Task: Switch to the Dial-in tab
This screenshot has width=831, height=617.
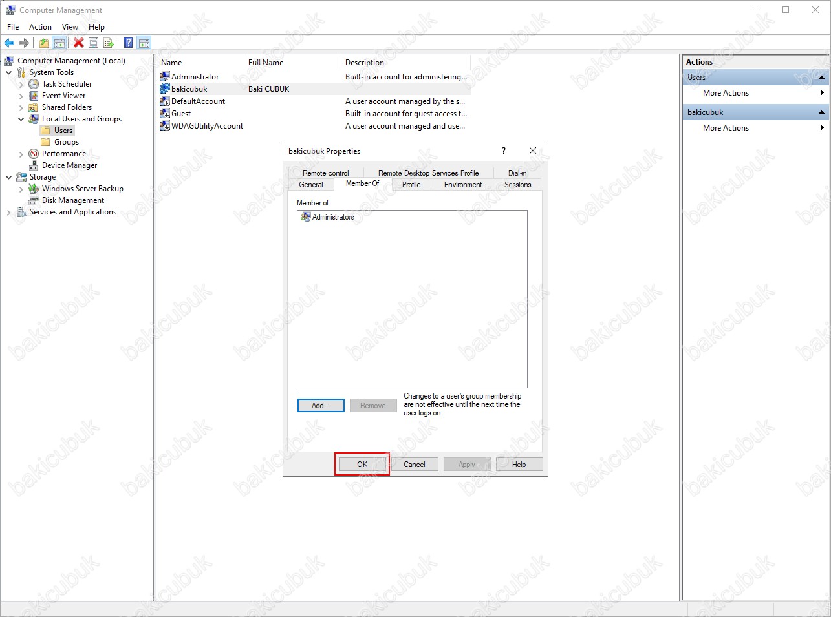Action: click(517, 173)
